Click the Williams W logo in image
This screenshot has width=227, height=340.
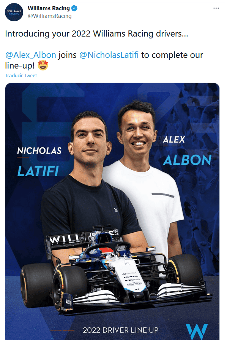click(x=197, y=332)
